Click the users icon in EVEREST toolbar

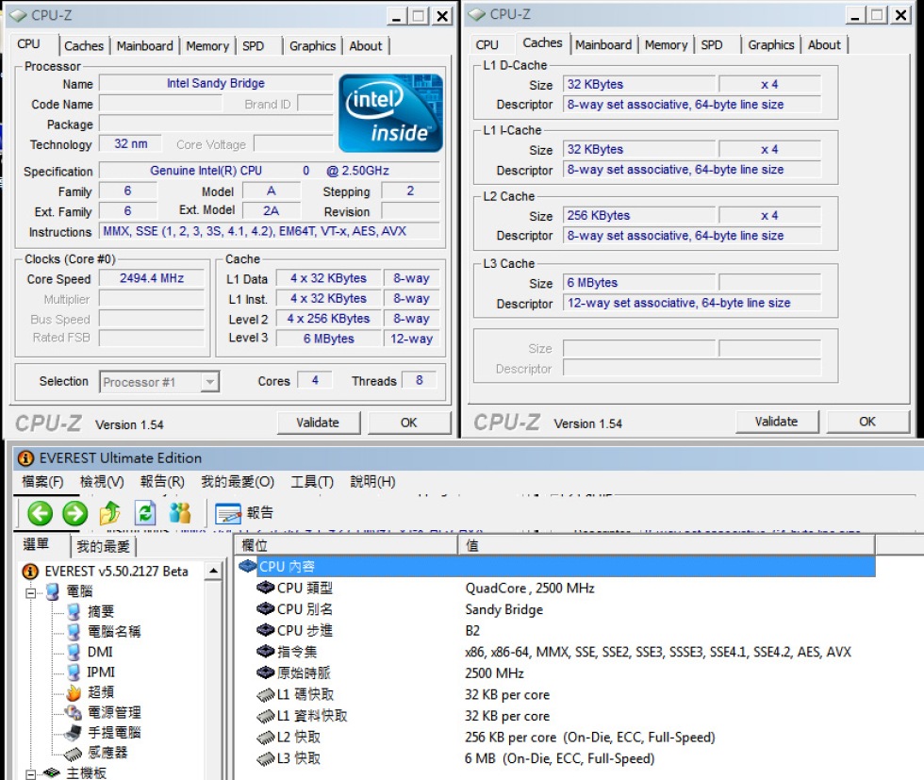(x=179, y=513)
